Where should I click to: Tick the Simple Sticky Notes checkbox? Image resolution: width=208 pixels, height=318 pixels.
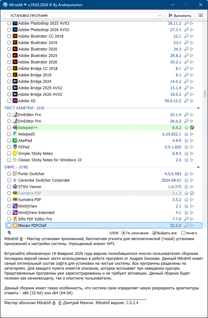point(9,154)
